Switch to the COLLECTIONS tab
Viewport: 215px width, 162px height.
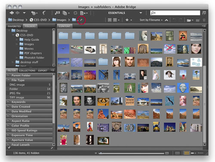point(27,70)
